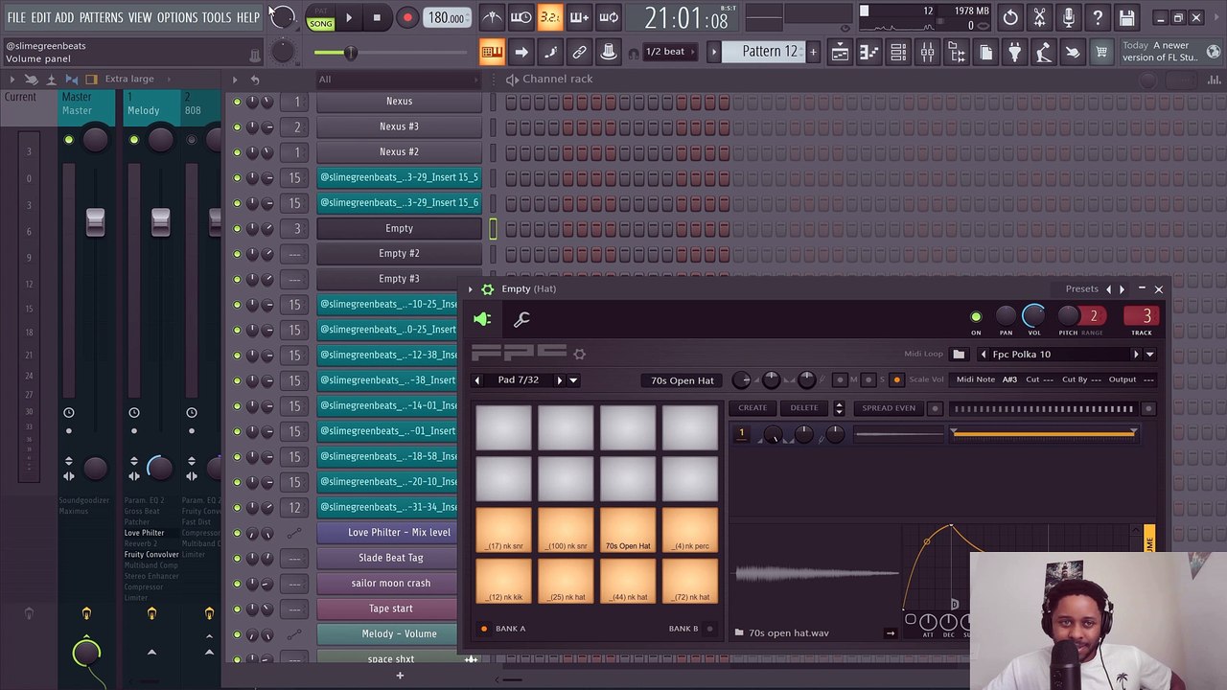Viewport: 1227px width, 690px height.
Task: Click the save floppy disk icon
Action: 1126,17
